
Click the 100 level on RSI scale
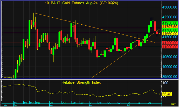point(166,83)
